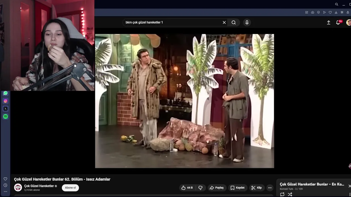Open browser downloads icon

[336, 12]
